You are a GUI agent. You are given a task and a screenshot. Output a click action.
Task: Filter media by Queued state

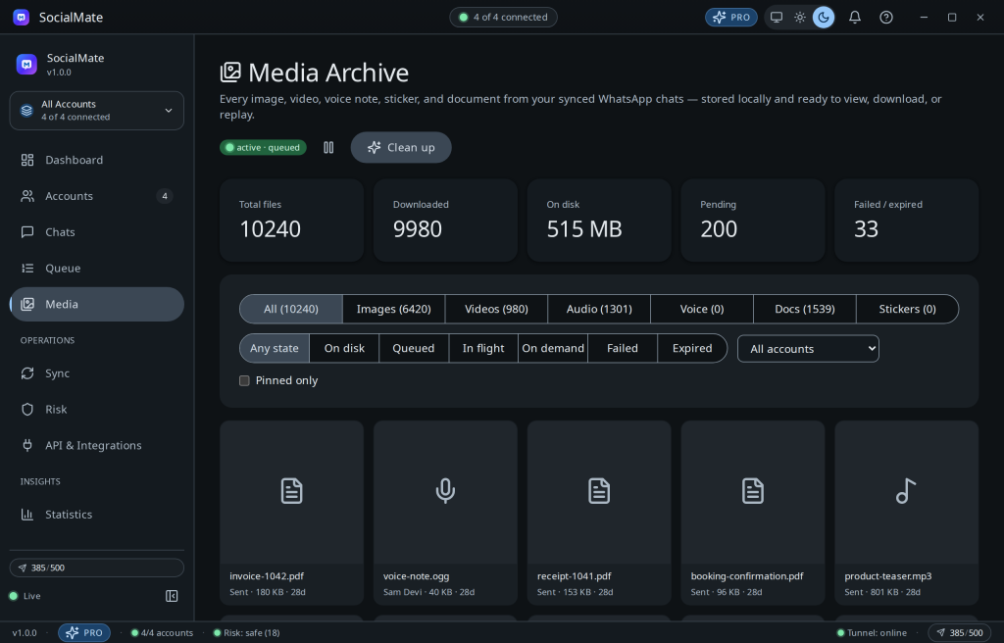pyautogui.click(x=414, y=348)
